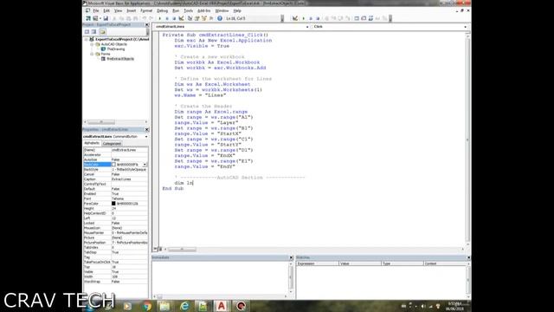
Task: Click the black ForeColor swatch
Action: pyautogui.click(x=113, y=204)
